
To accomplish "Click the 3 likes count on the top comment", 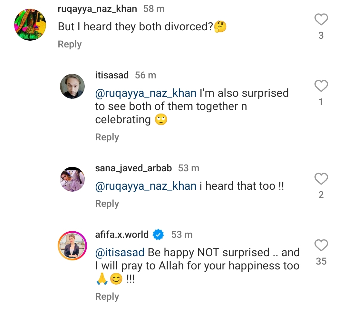I will (321, 36).
